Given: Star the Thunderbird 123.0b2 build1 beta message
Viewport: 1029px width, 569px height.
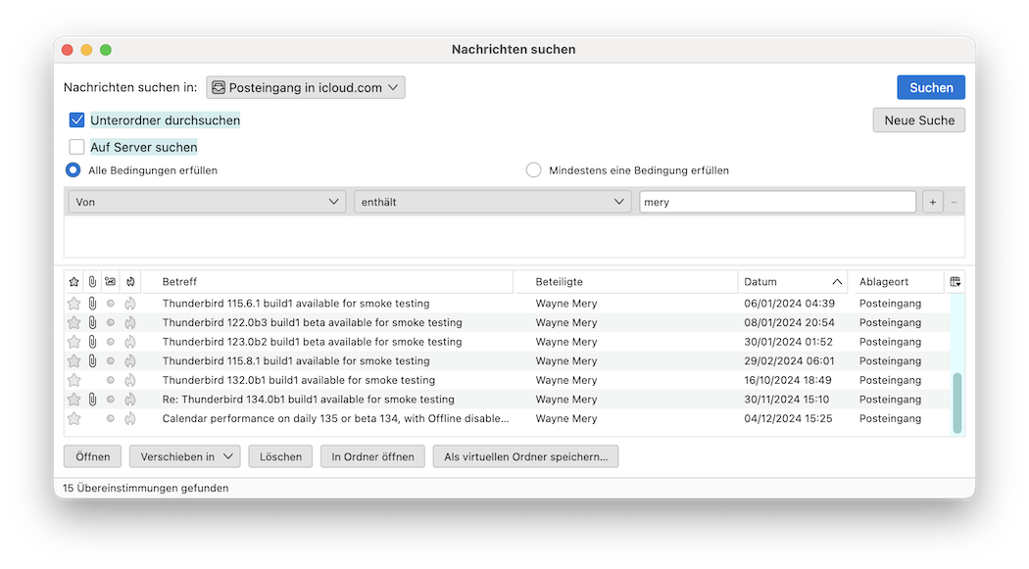Looking at the screenshot, I should click(x=74, y=342).
